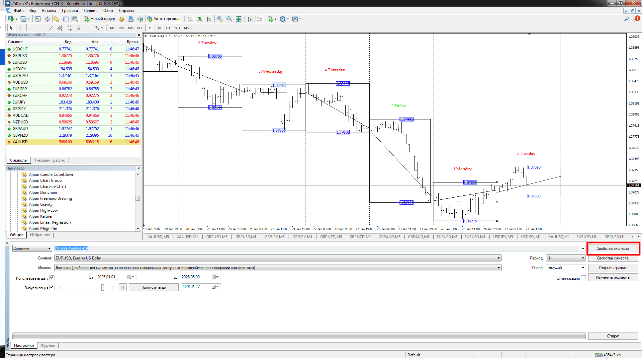The height and width of the screenshot is (358, 642).
Task: Select the cursor arrow tool
Action: click(x=11, y=28)
